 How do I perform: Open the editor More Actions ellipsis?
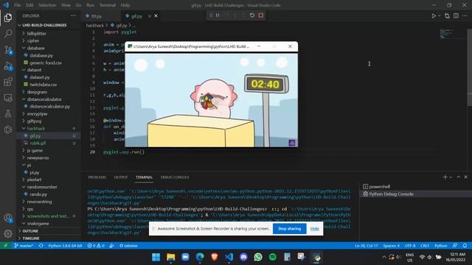(x=465, y=15)
